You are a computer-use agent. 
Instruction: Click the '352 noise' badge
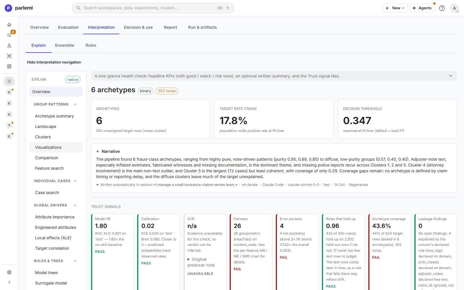[x=167, y=91]
